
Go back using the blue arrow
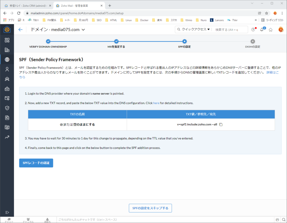(x=20, y=29)
